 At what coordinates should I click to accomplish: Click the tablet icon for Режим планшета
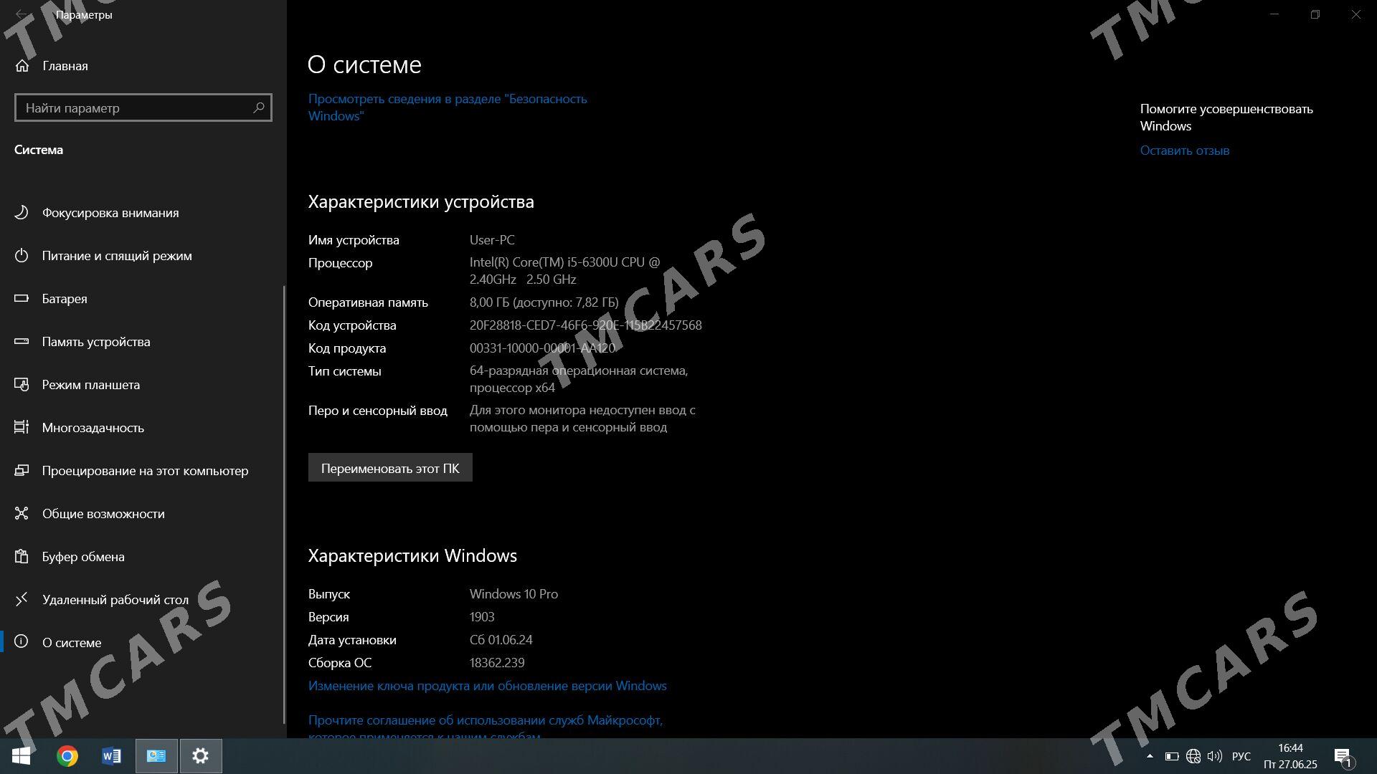click(22, 384)
